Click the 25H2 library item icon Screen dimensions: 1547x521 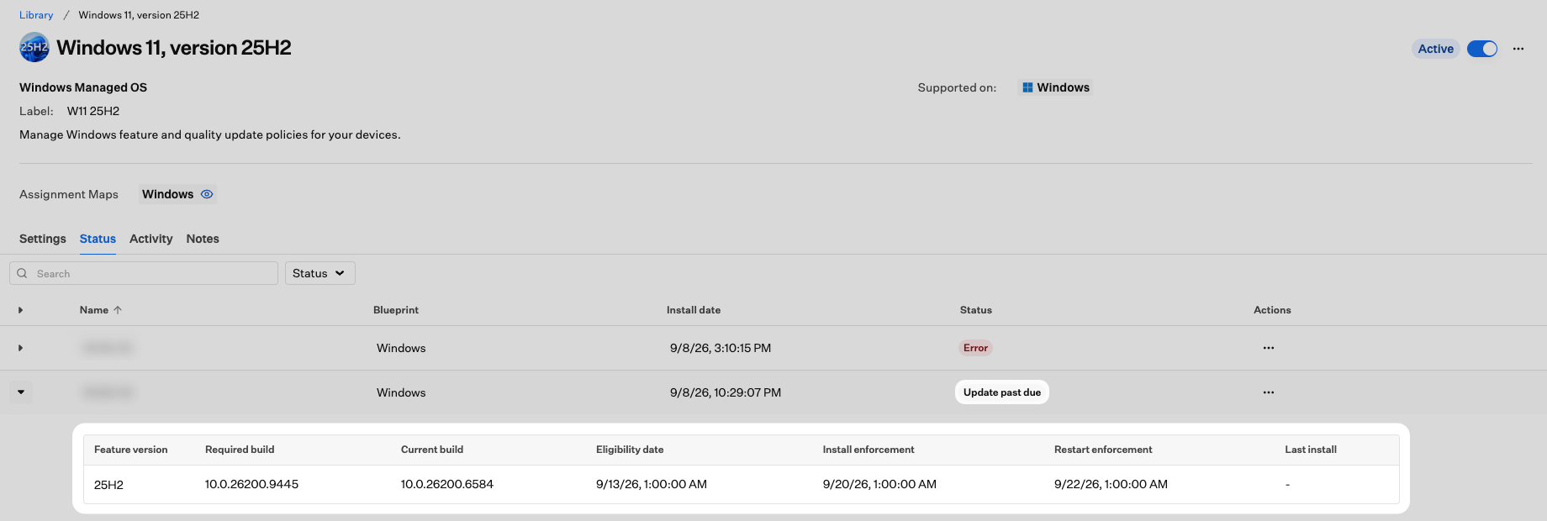point(34,47)
